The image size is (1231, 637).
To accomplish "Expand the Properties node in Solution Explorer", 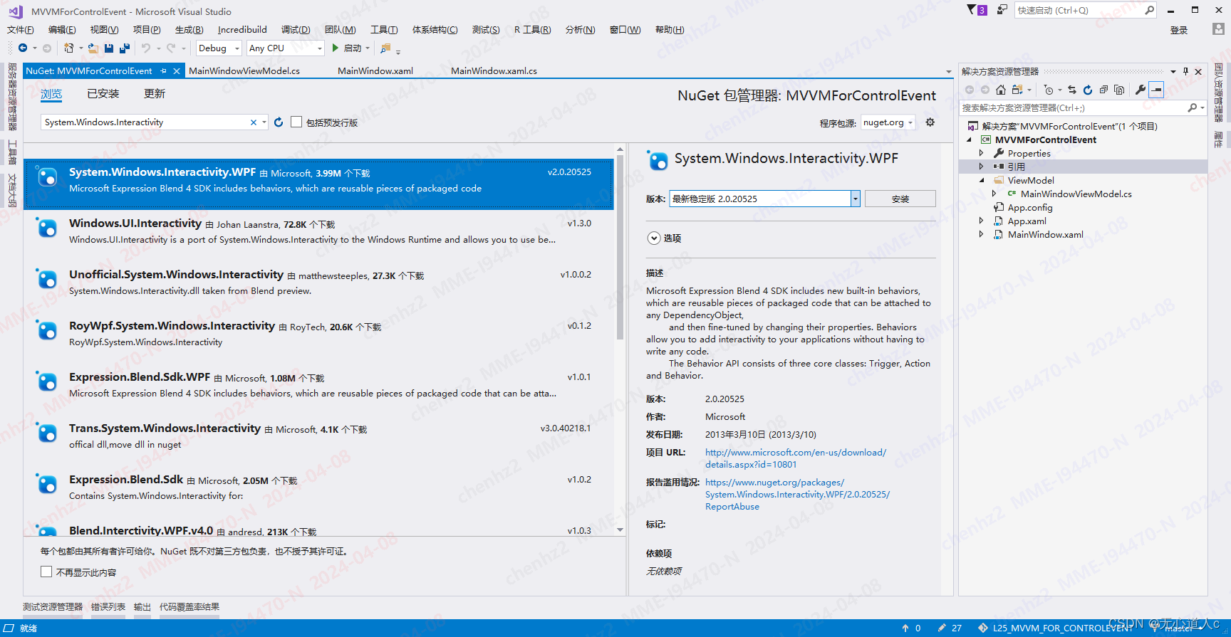I will coord(982,153).
